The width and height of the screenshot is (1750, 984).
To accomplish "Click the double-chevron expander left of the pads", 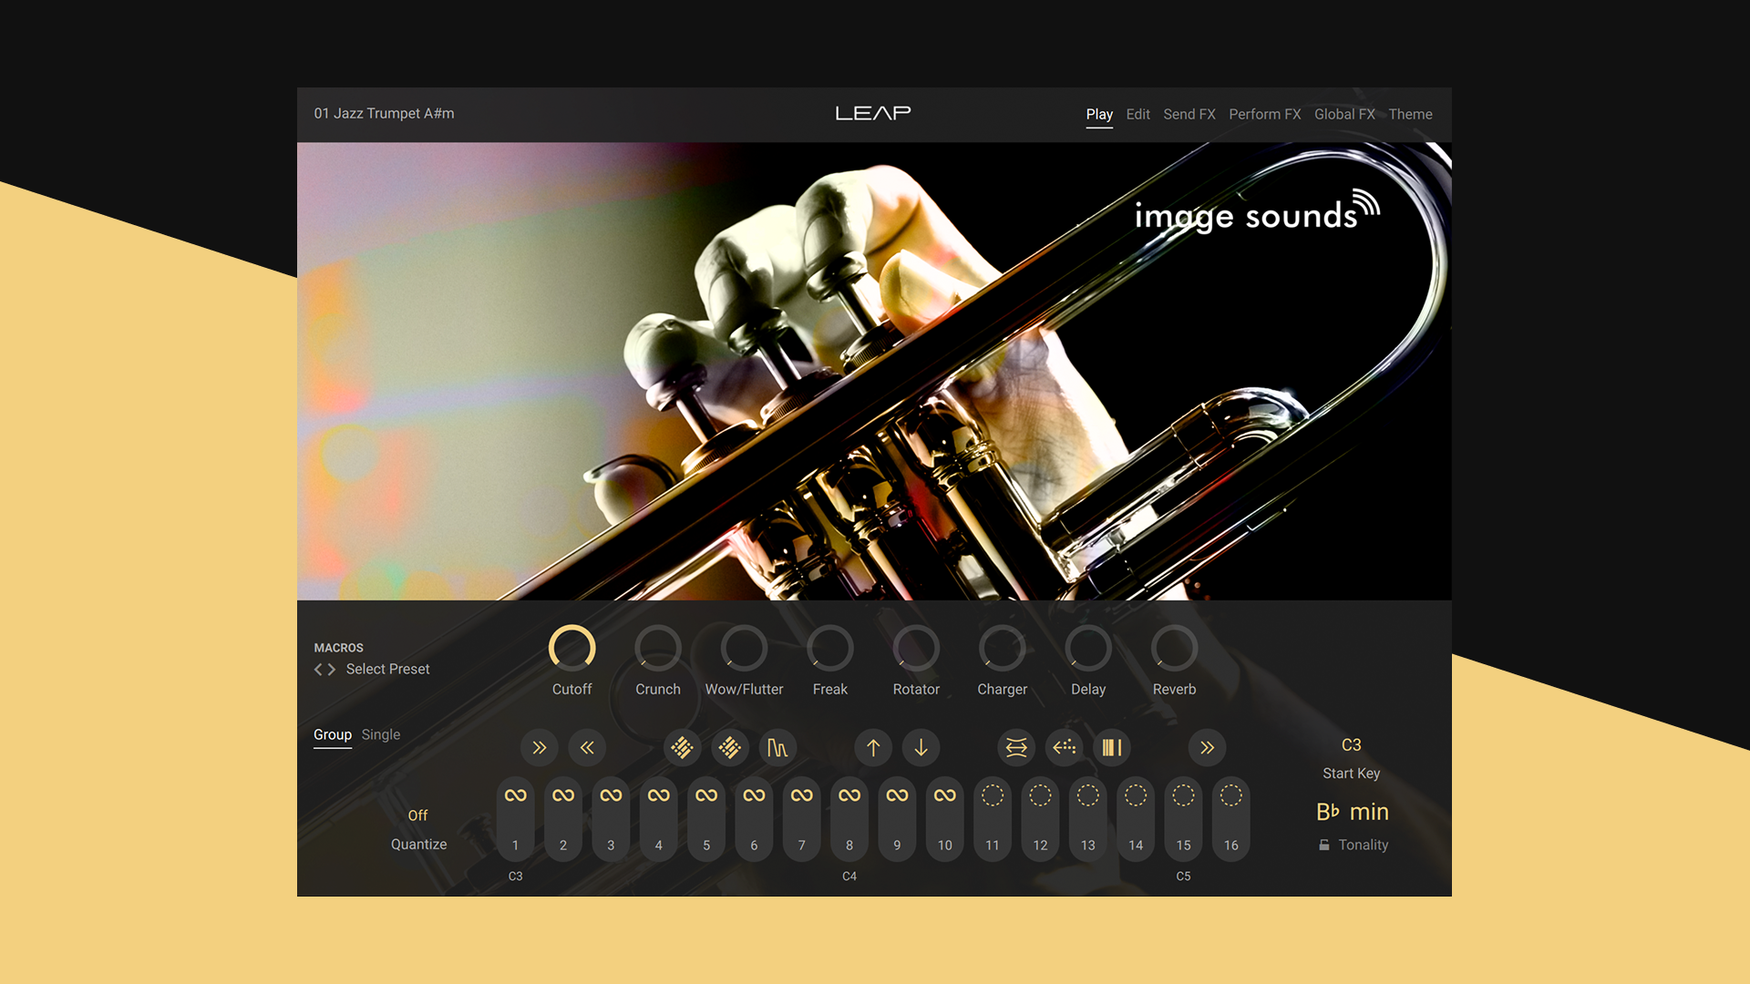I will tap(539, 747).
